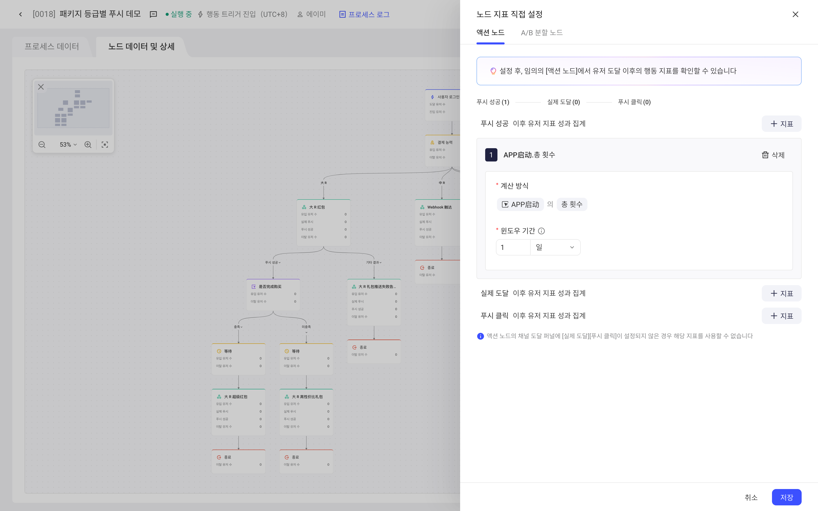Click 종료 node under 大 R 高性价比礼包
The height and width of the screenshot is (511, 818).
(x=306, y=461)
